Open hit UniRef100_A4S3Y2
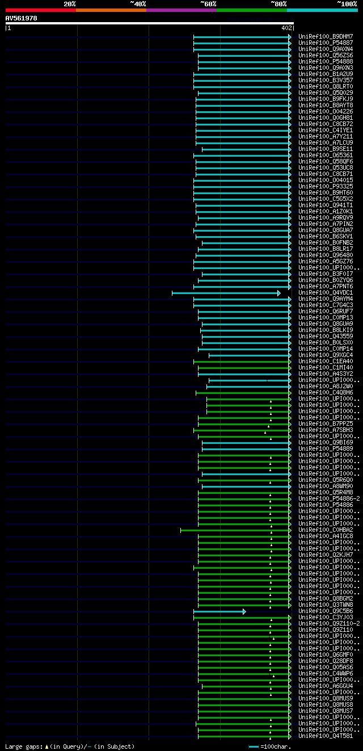This screenshot has height=751, width=363. 326,374
